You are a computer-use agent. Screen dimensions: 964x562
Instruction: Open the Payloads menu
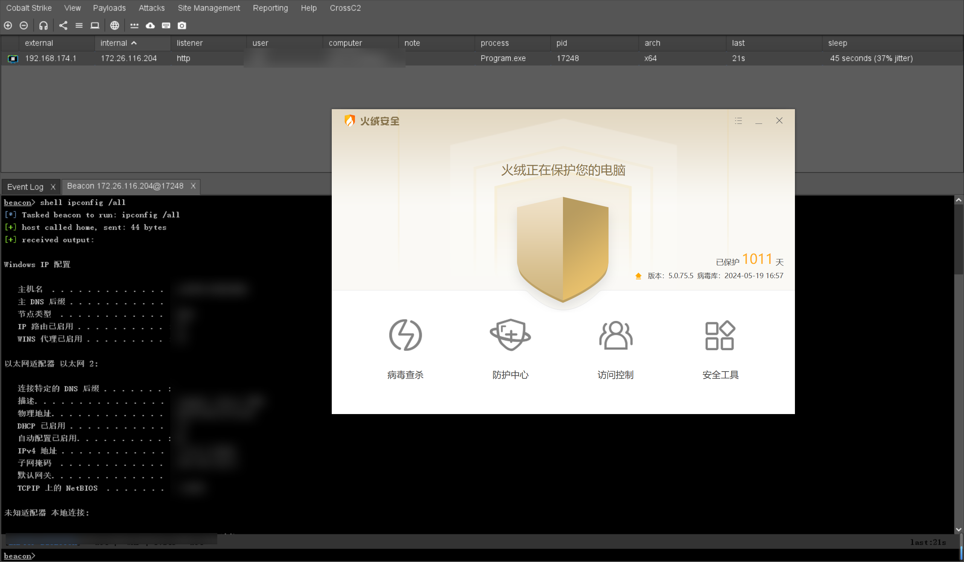coord(109,8)
